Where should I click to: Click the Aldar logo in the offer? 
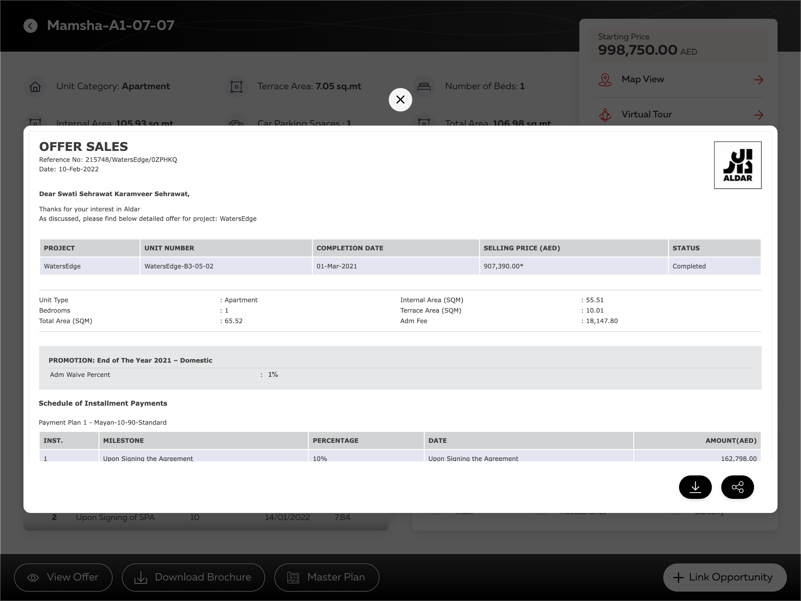[738, 165]
